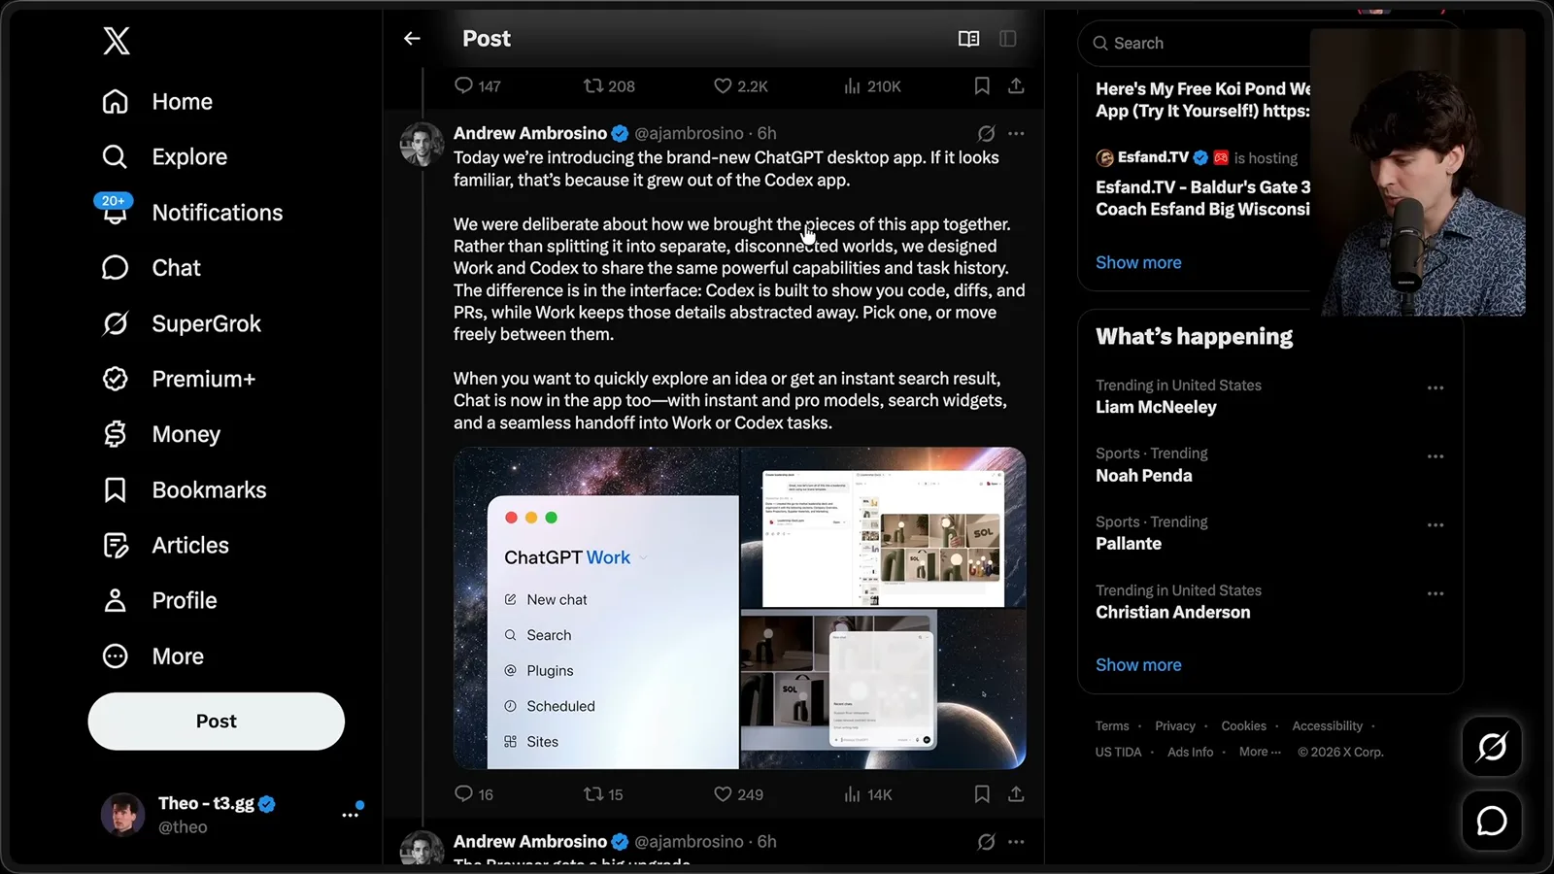The height and width of the screenshot is (874, 1554).
Task: Open Andrew Ambrosino's avatar on the first post
Action: [422, 145]
